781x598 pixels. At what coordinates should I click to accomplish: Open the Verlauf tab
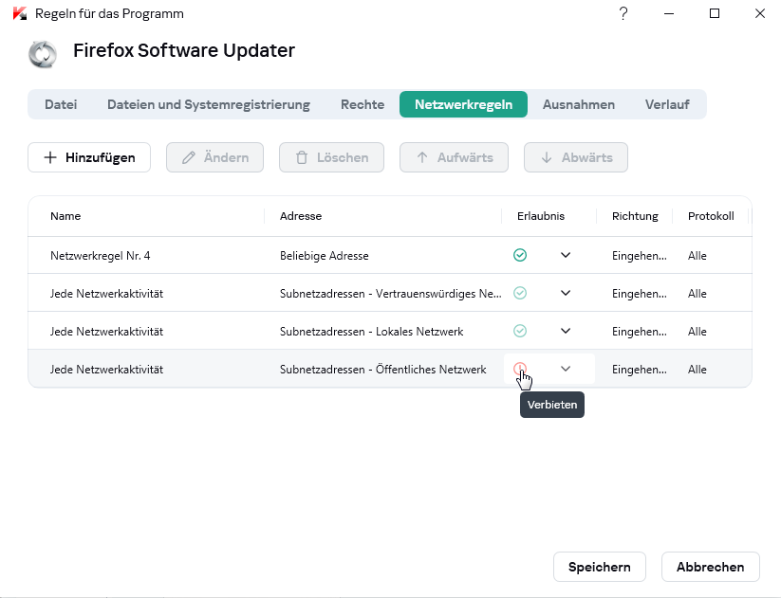click(x=666, y=104)
